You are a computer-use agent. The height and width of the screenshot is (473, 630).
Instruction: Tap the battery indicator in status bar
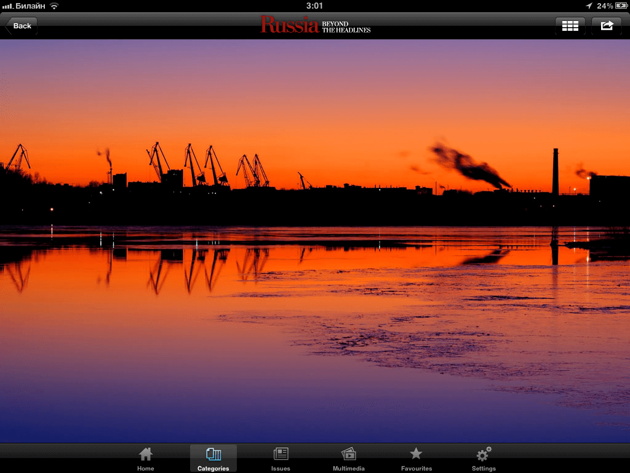coord(621,6)
